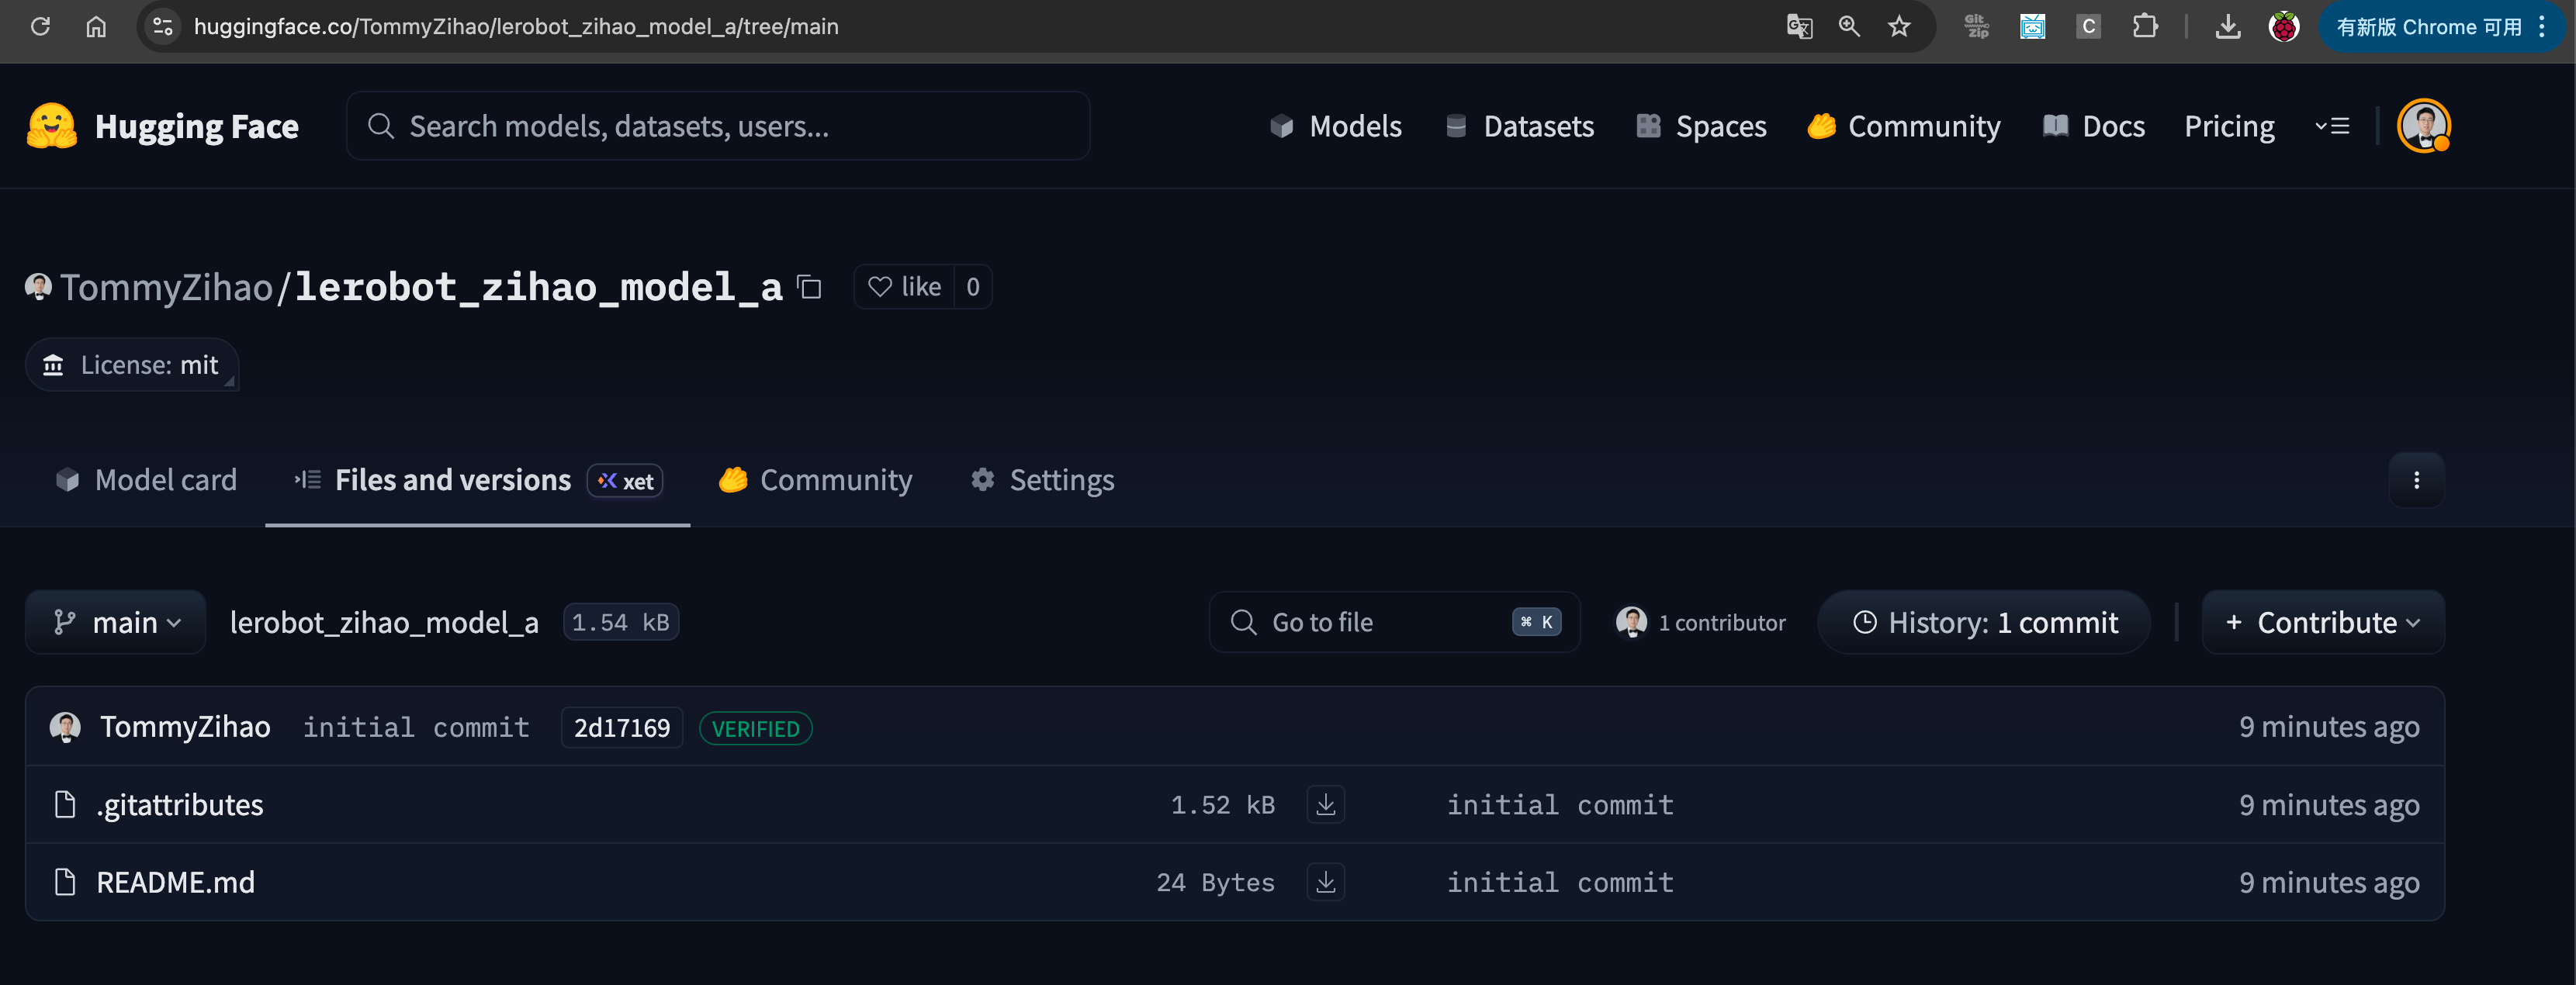The height and width of the screenshot is (985, 2576).
Task: Select the browser address bar URL
Action: [x=516, y=27]
